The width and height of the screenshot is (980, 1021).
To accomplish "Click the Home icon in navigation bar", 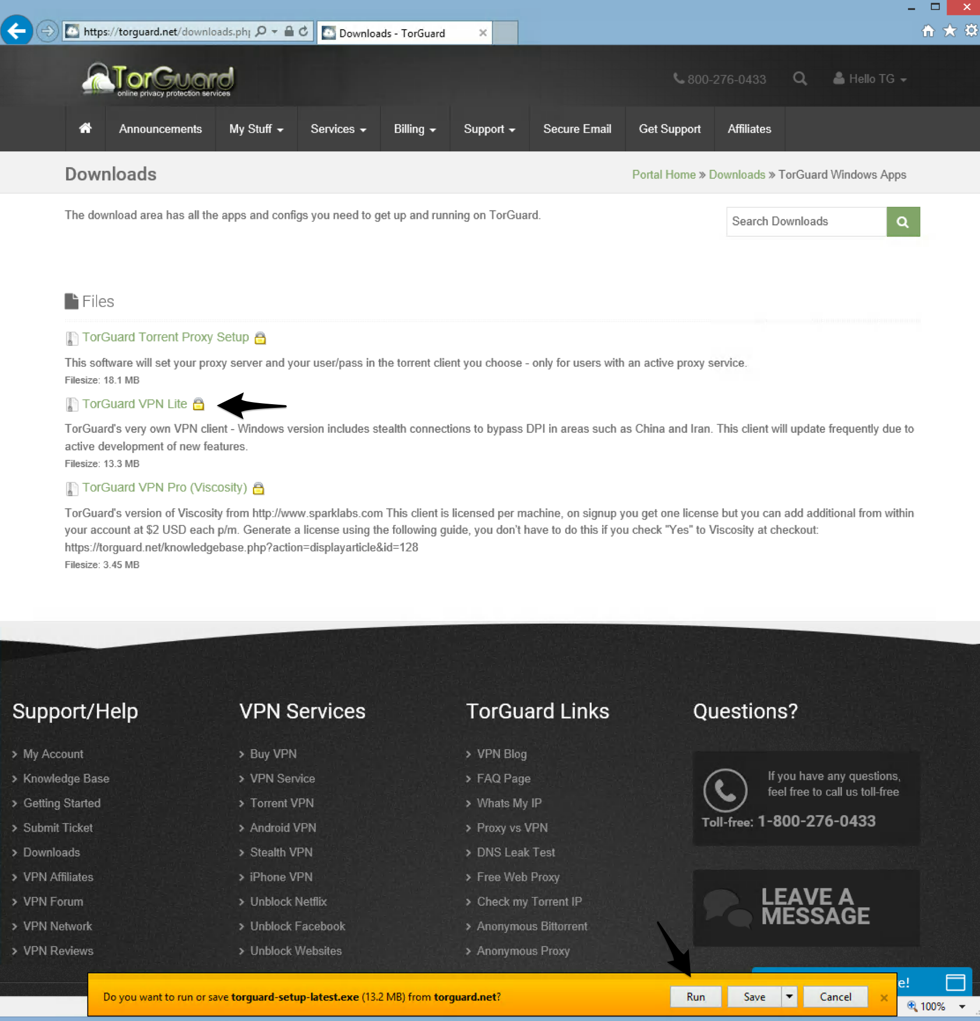I will tap(85, 129).
